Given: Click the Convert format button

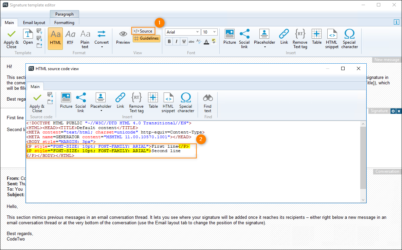Looking at the screenshot, I should pyautogui.click(x=100, y=38).
